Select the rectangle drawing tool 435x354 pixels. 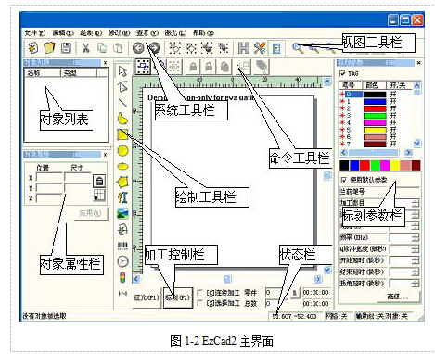[x=122, y=134]
